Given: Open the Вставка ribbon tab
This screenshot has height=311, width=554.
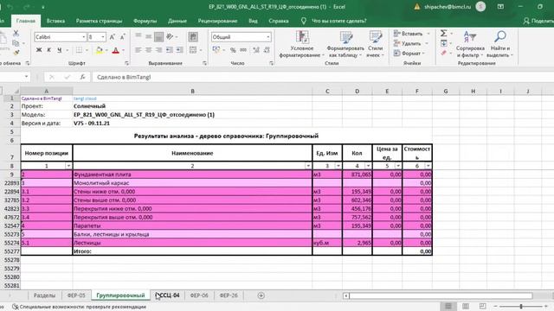Looking at the screenshot, I should [x=55, y=21].
